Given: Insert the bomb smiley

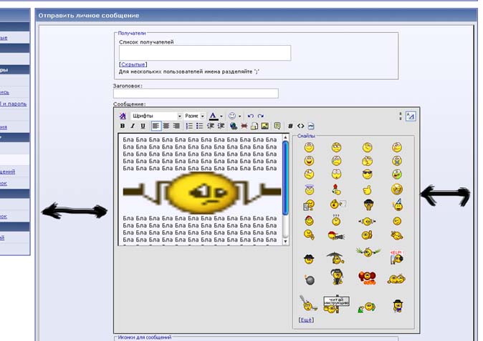Looking at the screenshot, I should click(310, 278).
